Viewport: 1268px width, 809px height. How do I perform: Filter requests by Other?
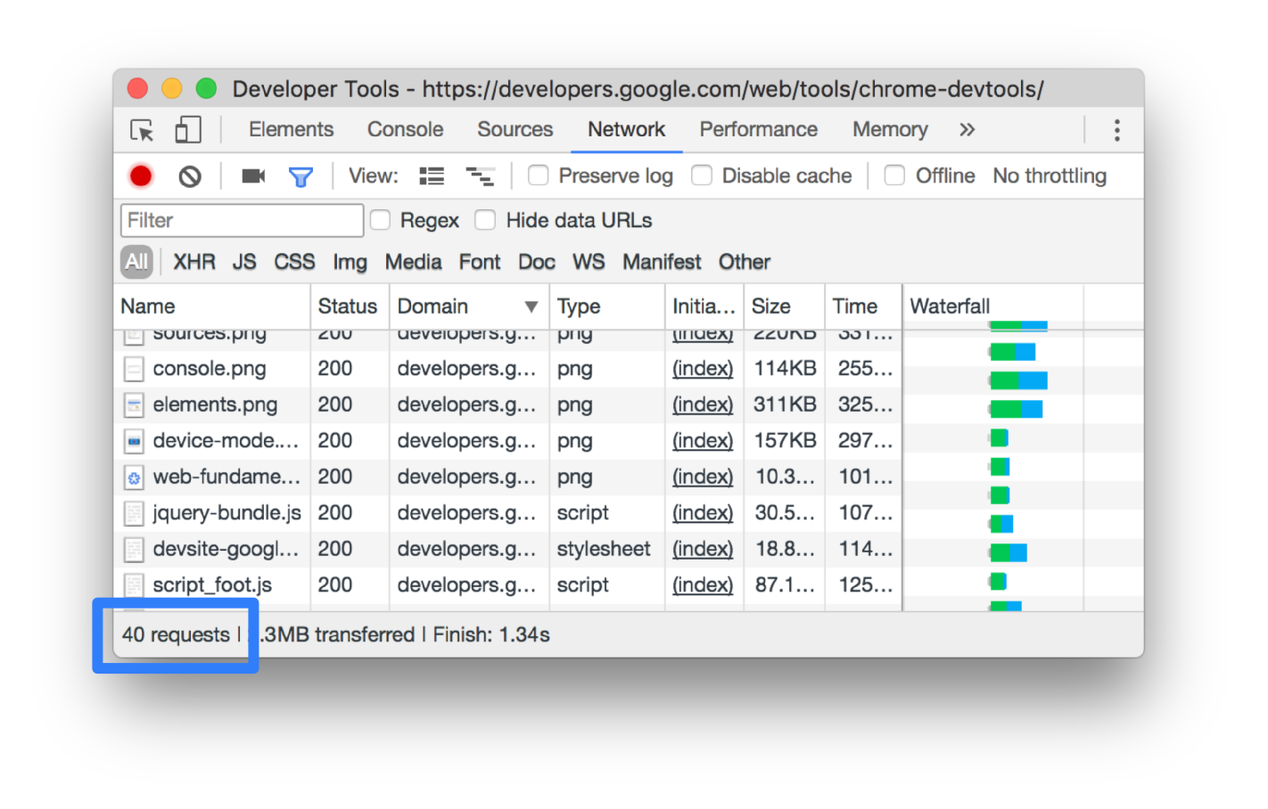(745, 262)
